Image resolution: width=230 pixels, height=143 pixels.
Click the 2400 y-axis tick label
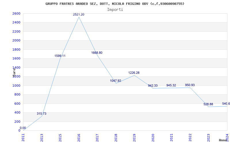coord(16,23)
